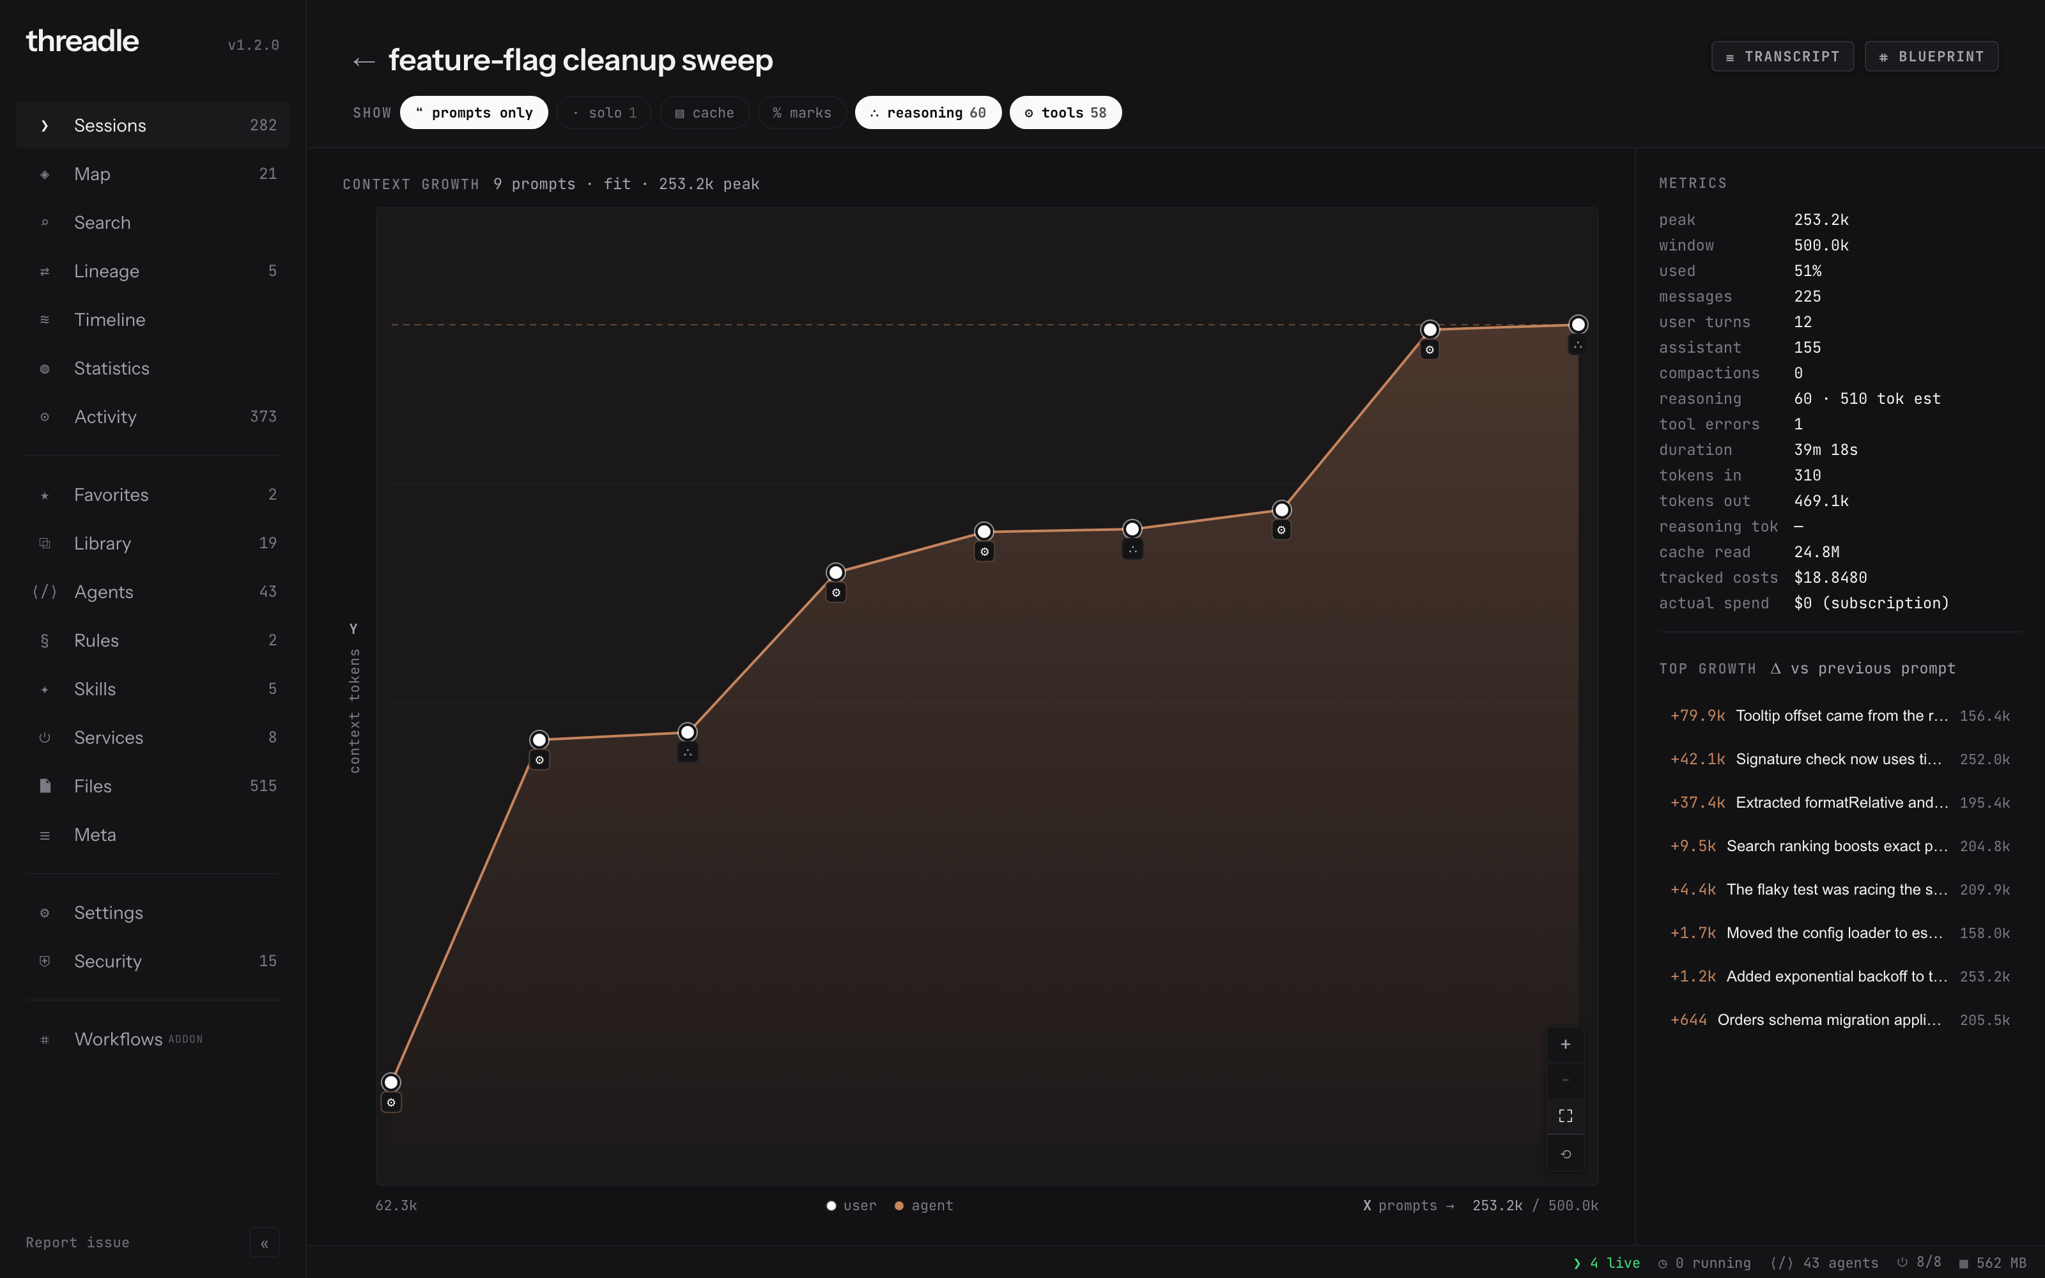Enable the 'marks' filter chip
2045x1278 pixels.
pyautogui.click(x=802, y=112)
